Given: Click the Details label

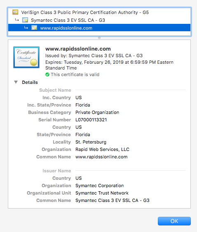Looking at the screenshot, I should [x=30, y=82].
